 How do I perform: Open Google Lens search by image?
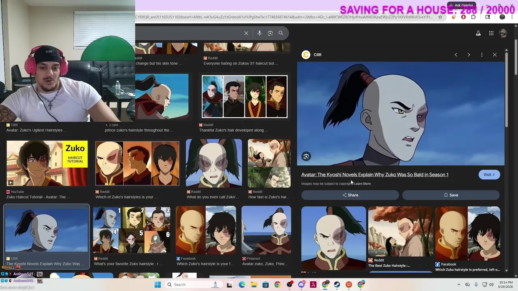270,33
